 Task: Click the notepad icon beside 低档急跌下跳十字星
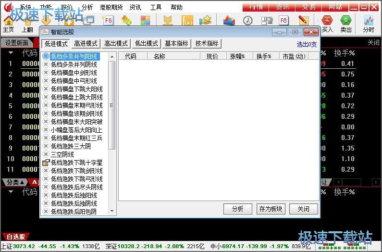(46, 163)
